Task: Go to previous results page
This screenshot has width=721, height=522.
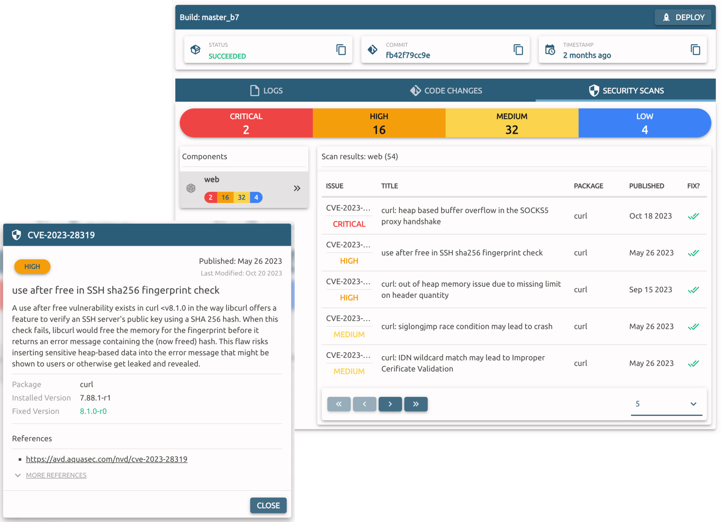Action: pyautogui.click(x=365, y=404)
